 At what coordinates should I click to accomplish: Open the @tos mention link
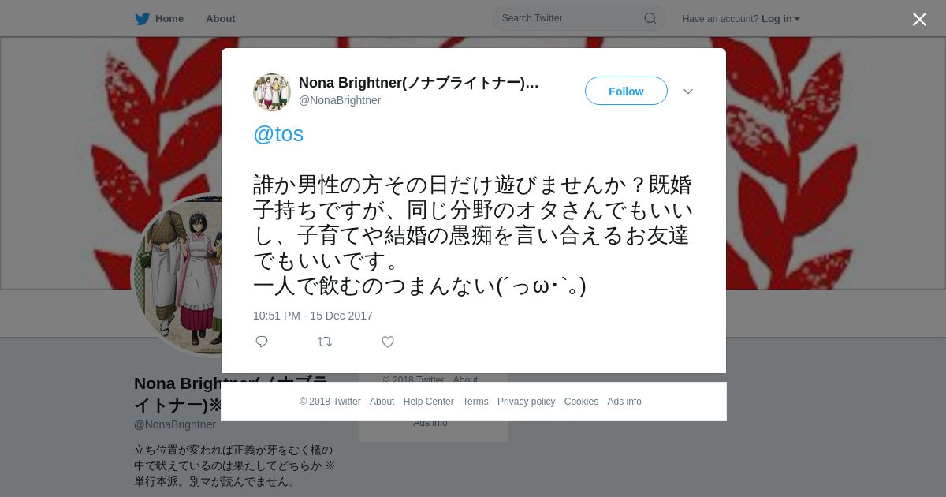pos(278,134)
